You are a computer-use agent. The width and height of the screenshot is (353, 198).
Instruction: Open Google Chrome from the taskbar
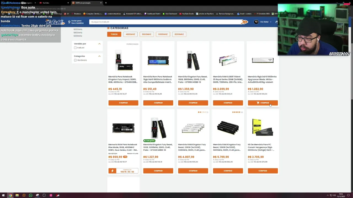(x=10, y=195)
